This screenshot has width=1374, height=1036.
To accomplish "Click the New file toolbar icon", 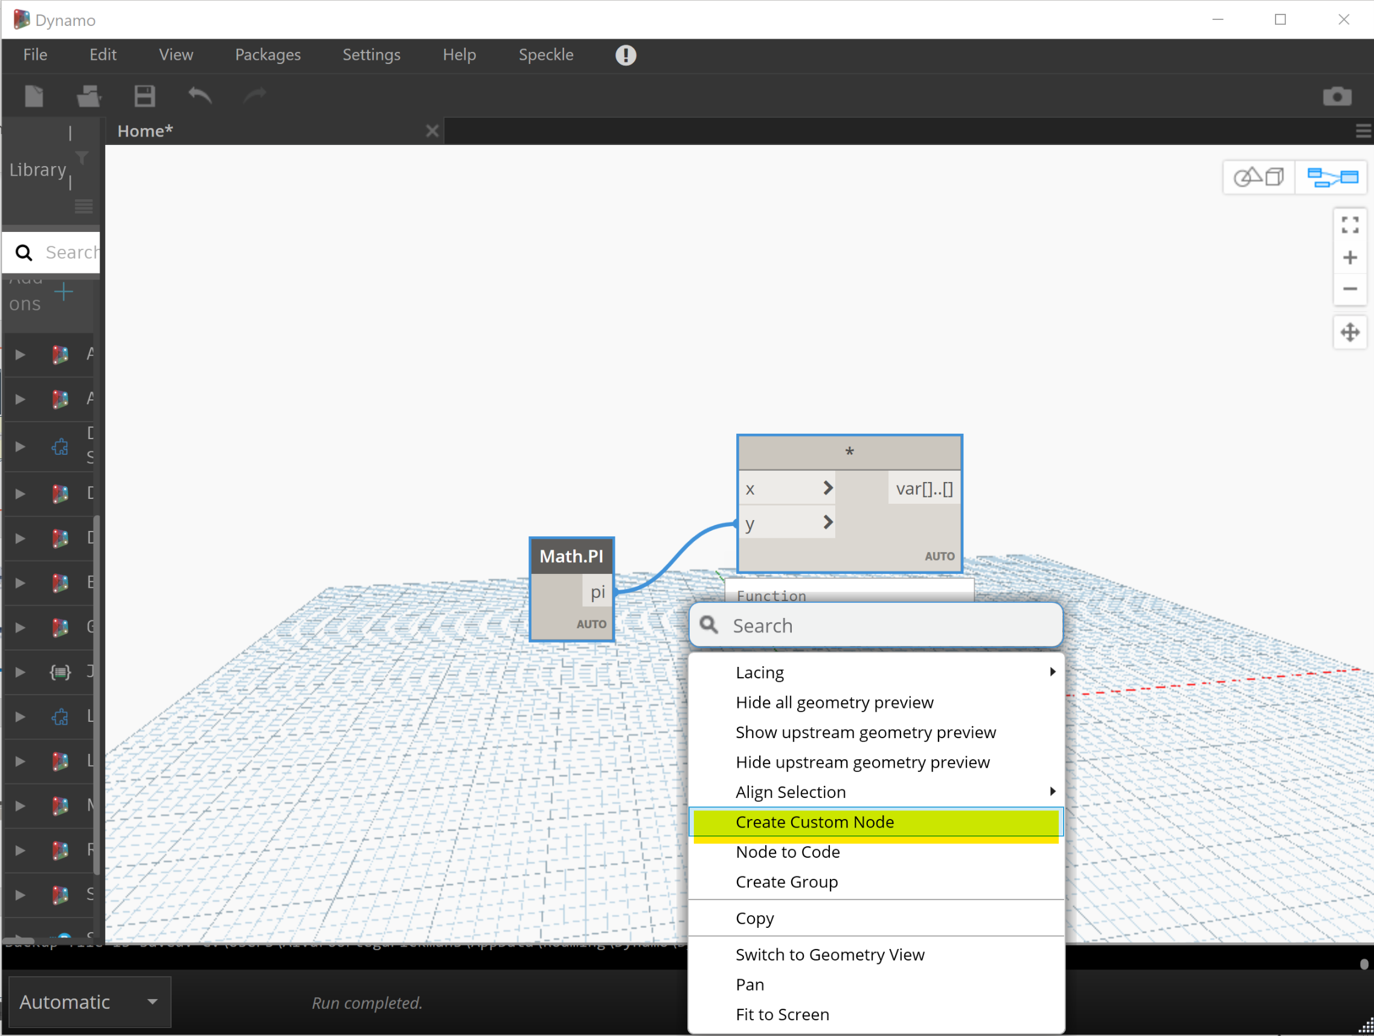I will [x=34, y=96].
